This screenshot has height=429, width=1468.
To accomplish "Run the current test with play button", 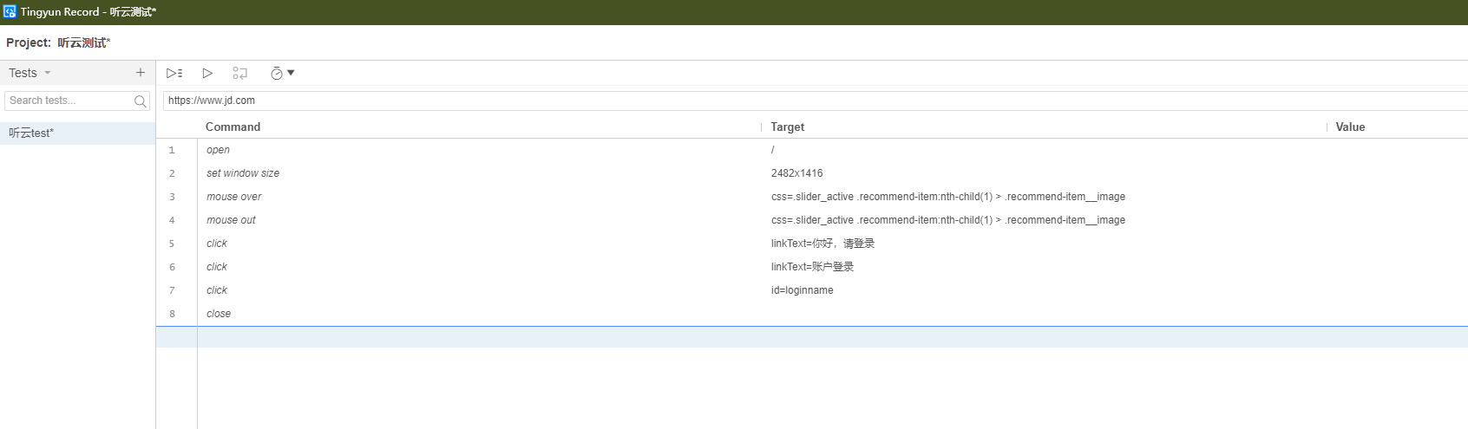I will click(x=207, y=74).
